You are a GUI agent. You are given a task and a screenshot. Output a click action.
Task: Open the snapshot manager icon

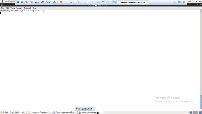tap(87, 2)
